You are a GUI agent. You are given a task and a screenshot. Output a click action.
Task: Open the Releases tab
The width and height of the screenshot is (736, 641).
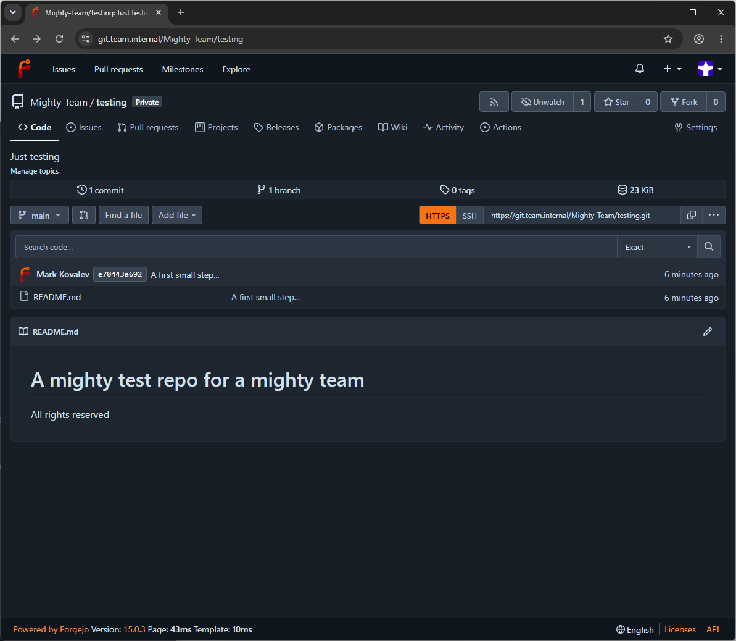coord(276,127)
